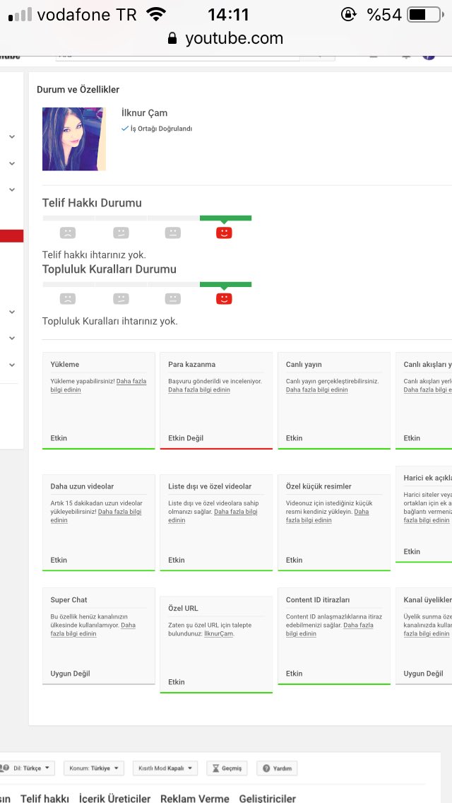This screenshot has height=803, width=452.
Task: Click the Özel URL card title
Action: 183,609
